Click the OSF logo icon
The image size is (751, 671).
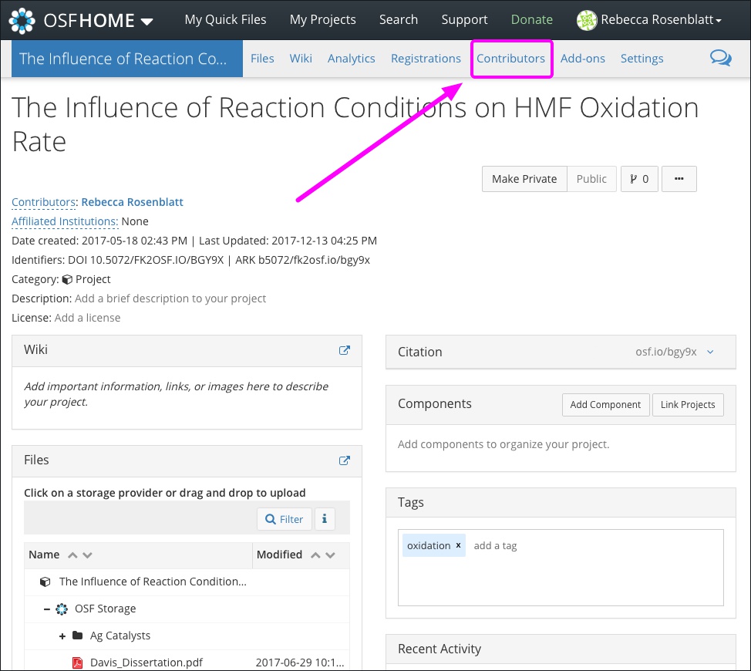(x=22, y=21)
